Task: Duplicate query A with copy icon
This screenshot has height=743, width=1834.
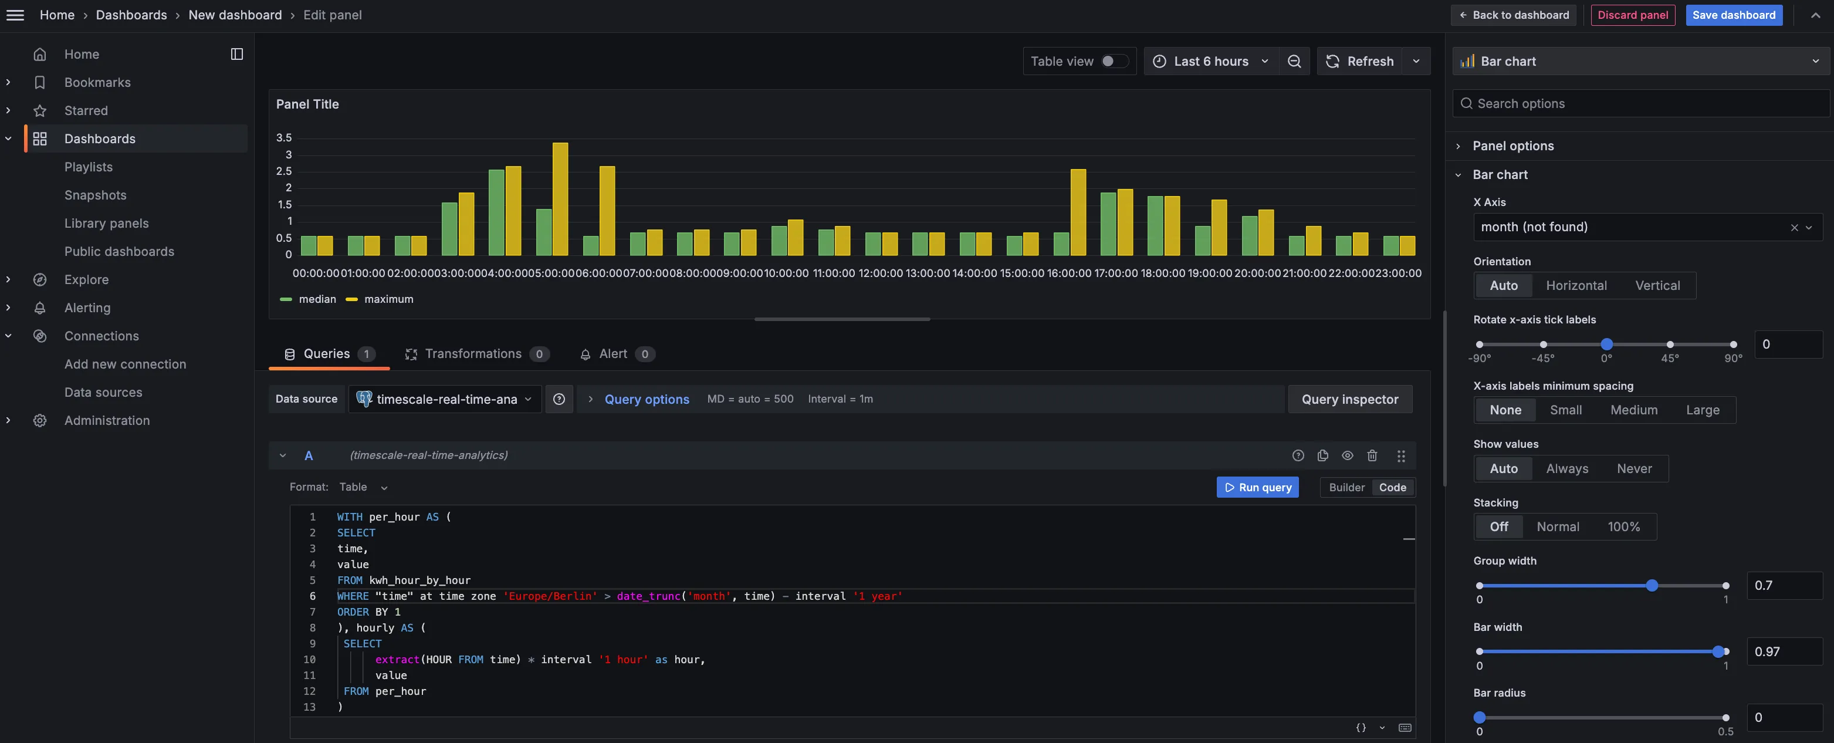Action: (1323, 456)
